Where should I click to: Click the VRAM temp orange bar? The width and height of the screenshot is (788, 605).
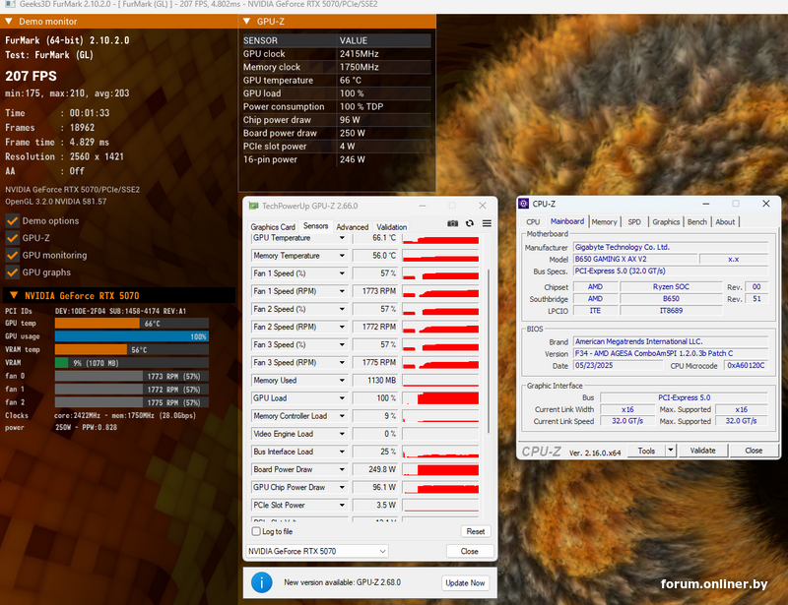(x=91, y=349)
